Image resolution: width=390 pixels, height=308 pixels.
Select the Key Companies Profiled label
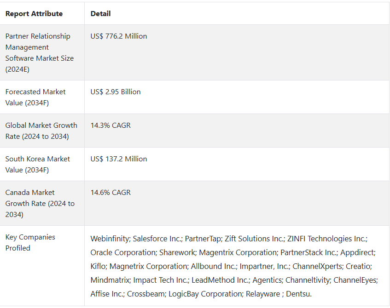coord(30,242)
